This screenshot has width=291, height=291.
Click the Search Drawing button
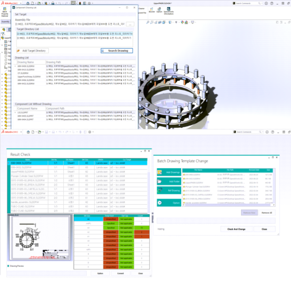click(116, 51)
